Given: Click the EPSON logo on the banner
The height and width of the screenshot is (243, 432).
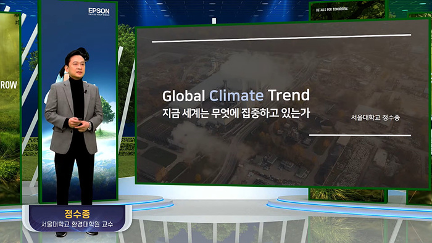Looking at the screenshot, I should 99,12.
